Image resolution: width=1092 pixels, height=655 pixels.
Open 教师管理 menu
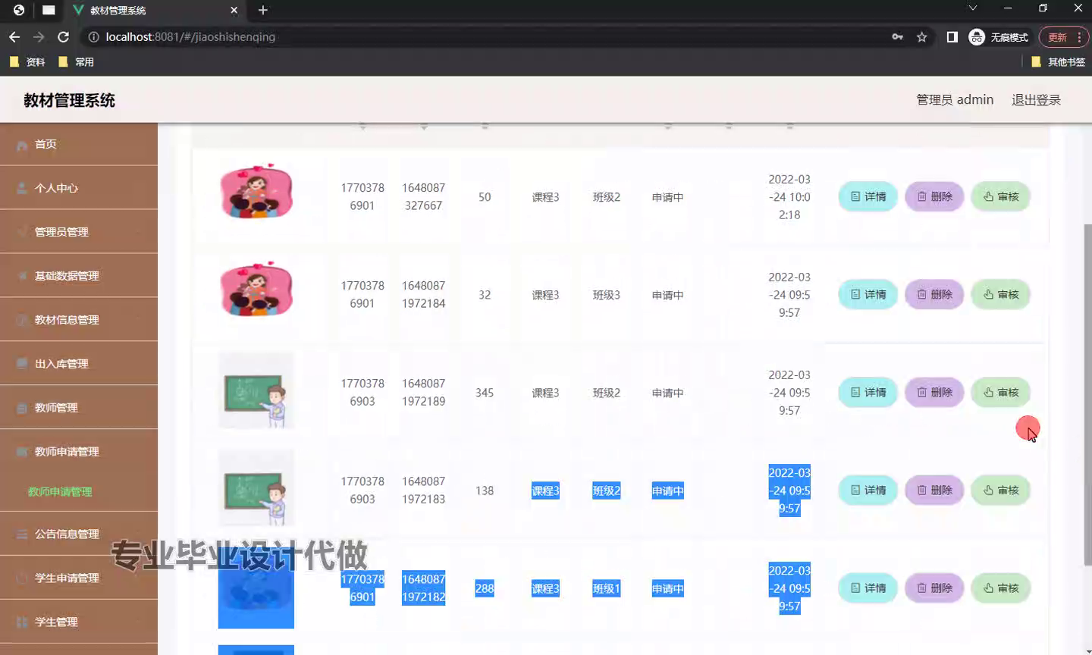[x=79, y=408]
